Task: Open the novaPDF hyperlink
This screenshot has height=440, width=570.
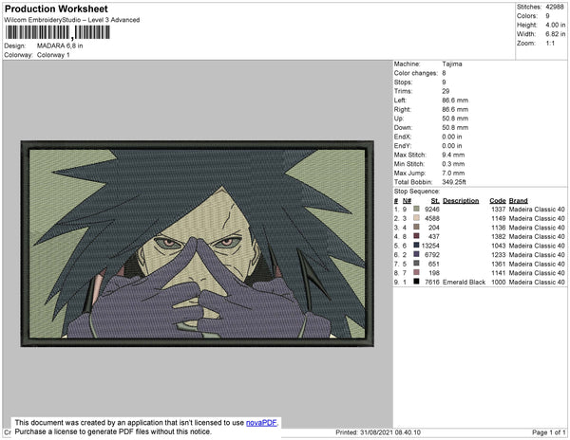Action: point(261,423)
